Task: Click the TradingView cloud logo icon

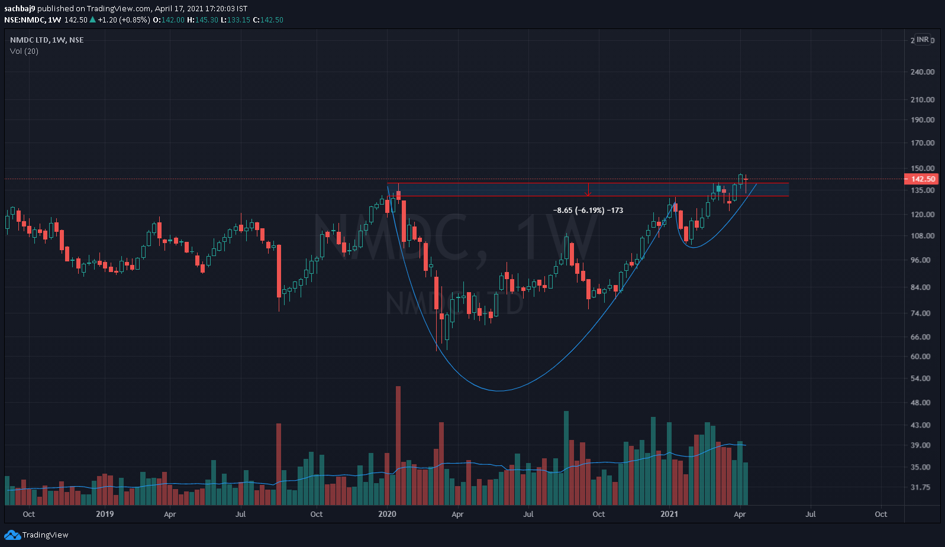Action: [12, 535]
